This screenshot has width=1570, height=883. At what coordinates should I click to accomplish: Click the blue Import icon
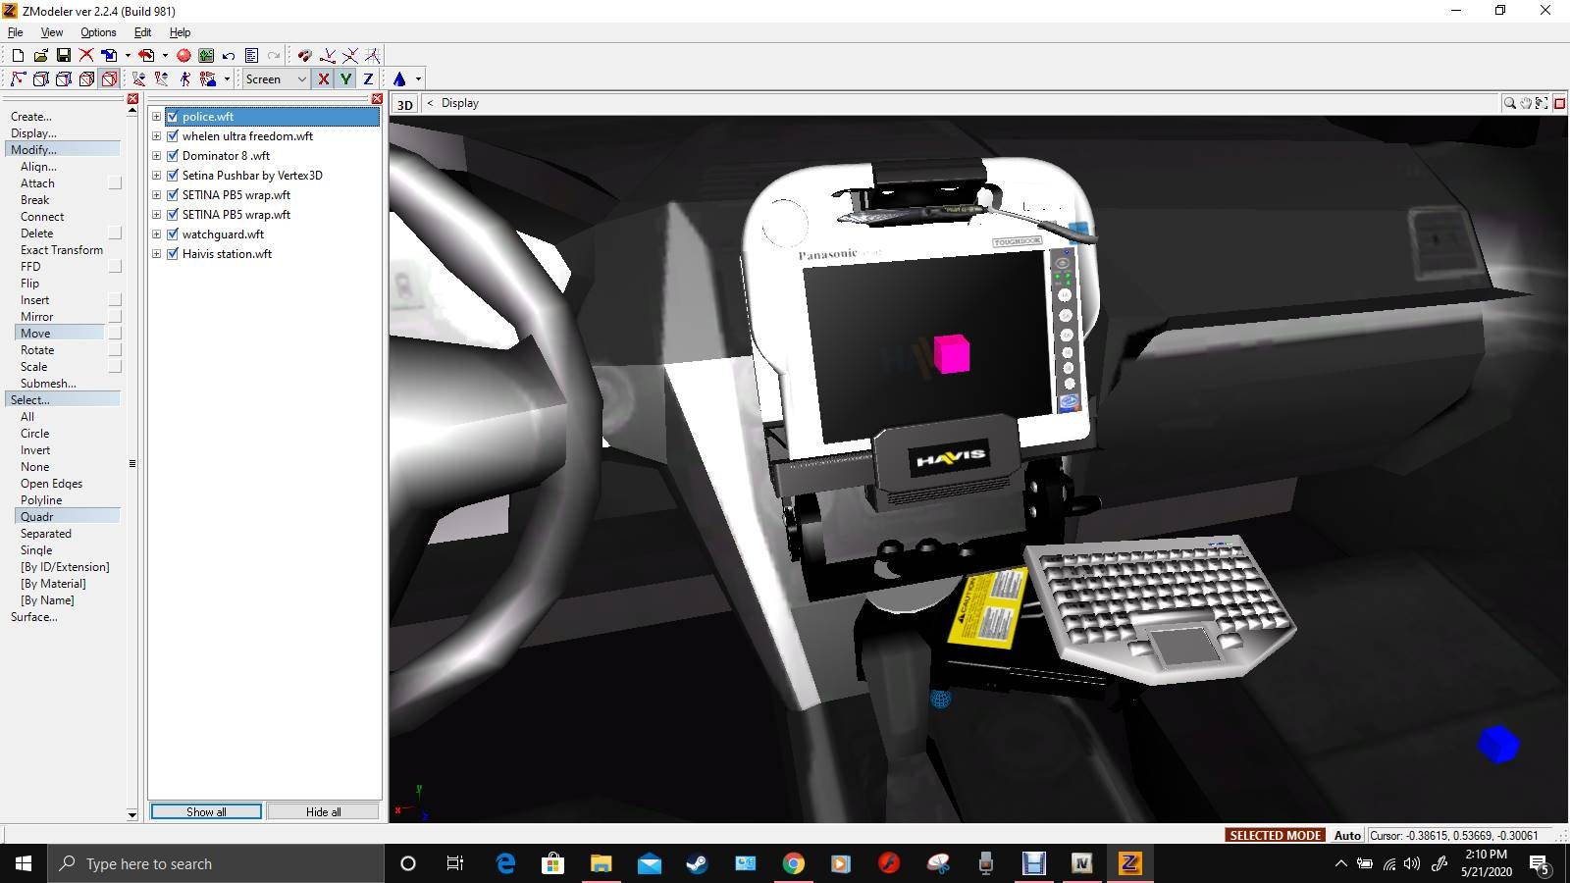109,56
